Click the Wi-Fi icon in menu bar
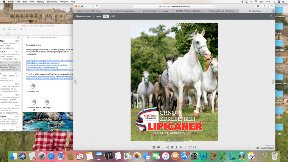 click(256, 2)
